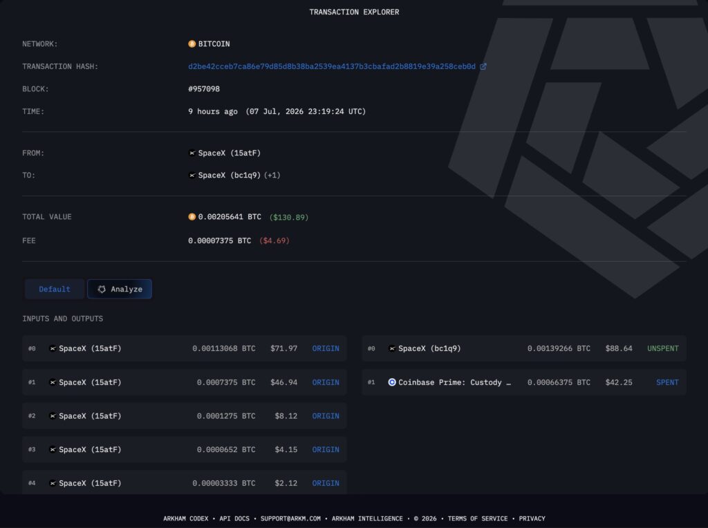Expand the (+1) additional recipients indicator
The height and width of the screenshot is (528, 708).
272,175
